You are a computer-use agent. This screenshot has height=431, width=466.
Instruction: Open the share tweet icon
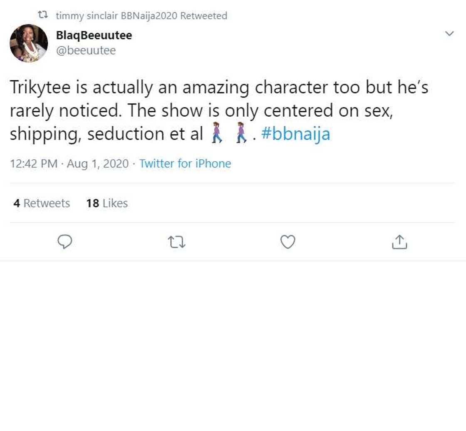point(399,242)
